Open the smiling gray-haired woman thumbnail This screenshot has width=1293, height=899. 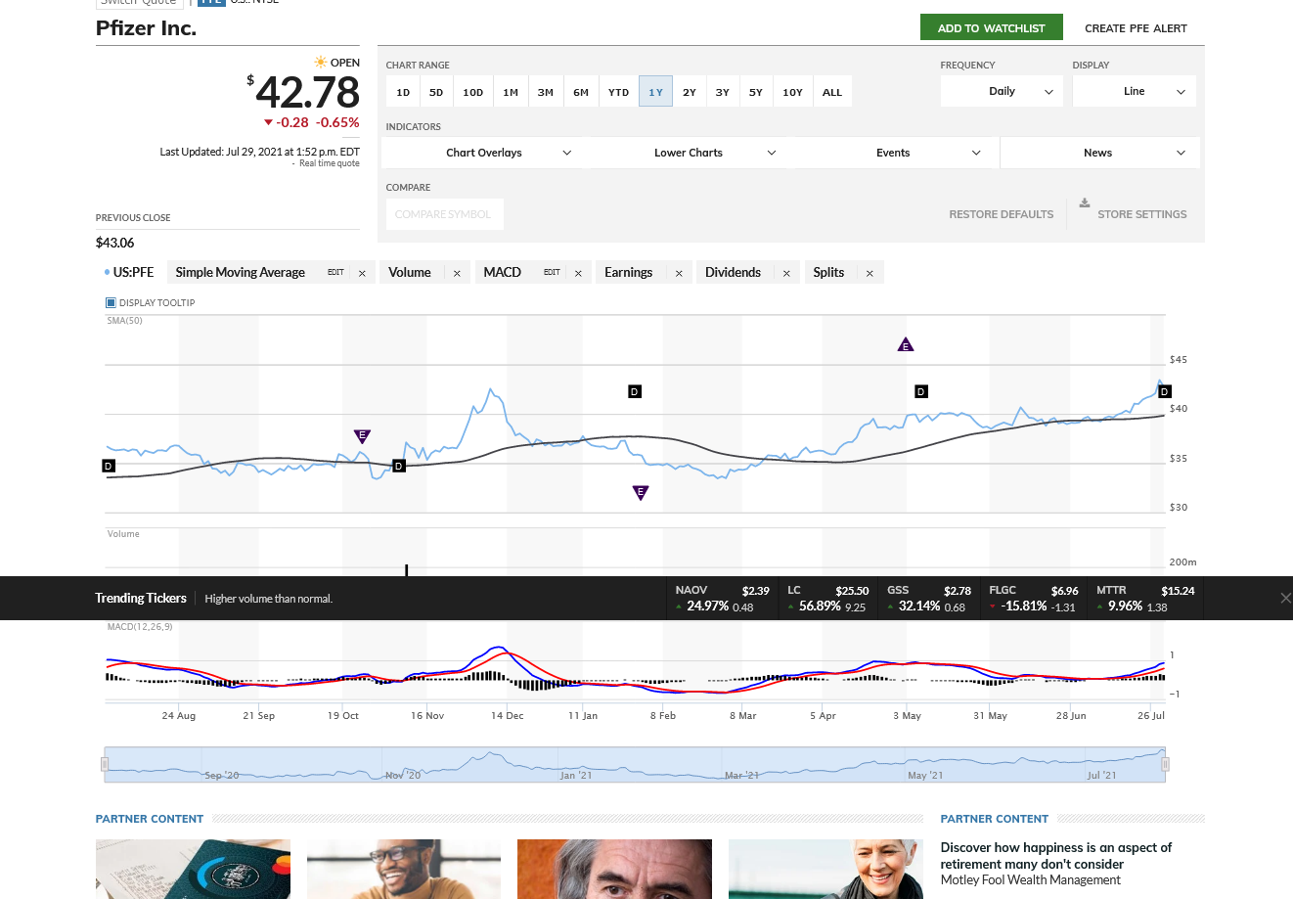[825, 869]
